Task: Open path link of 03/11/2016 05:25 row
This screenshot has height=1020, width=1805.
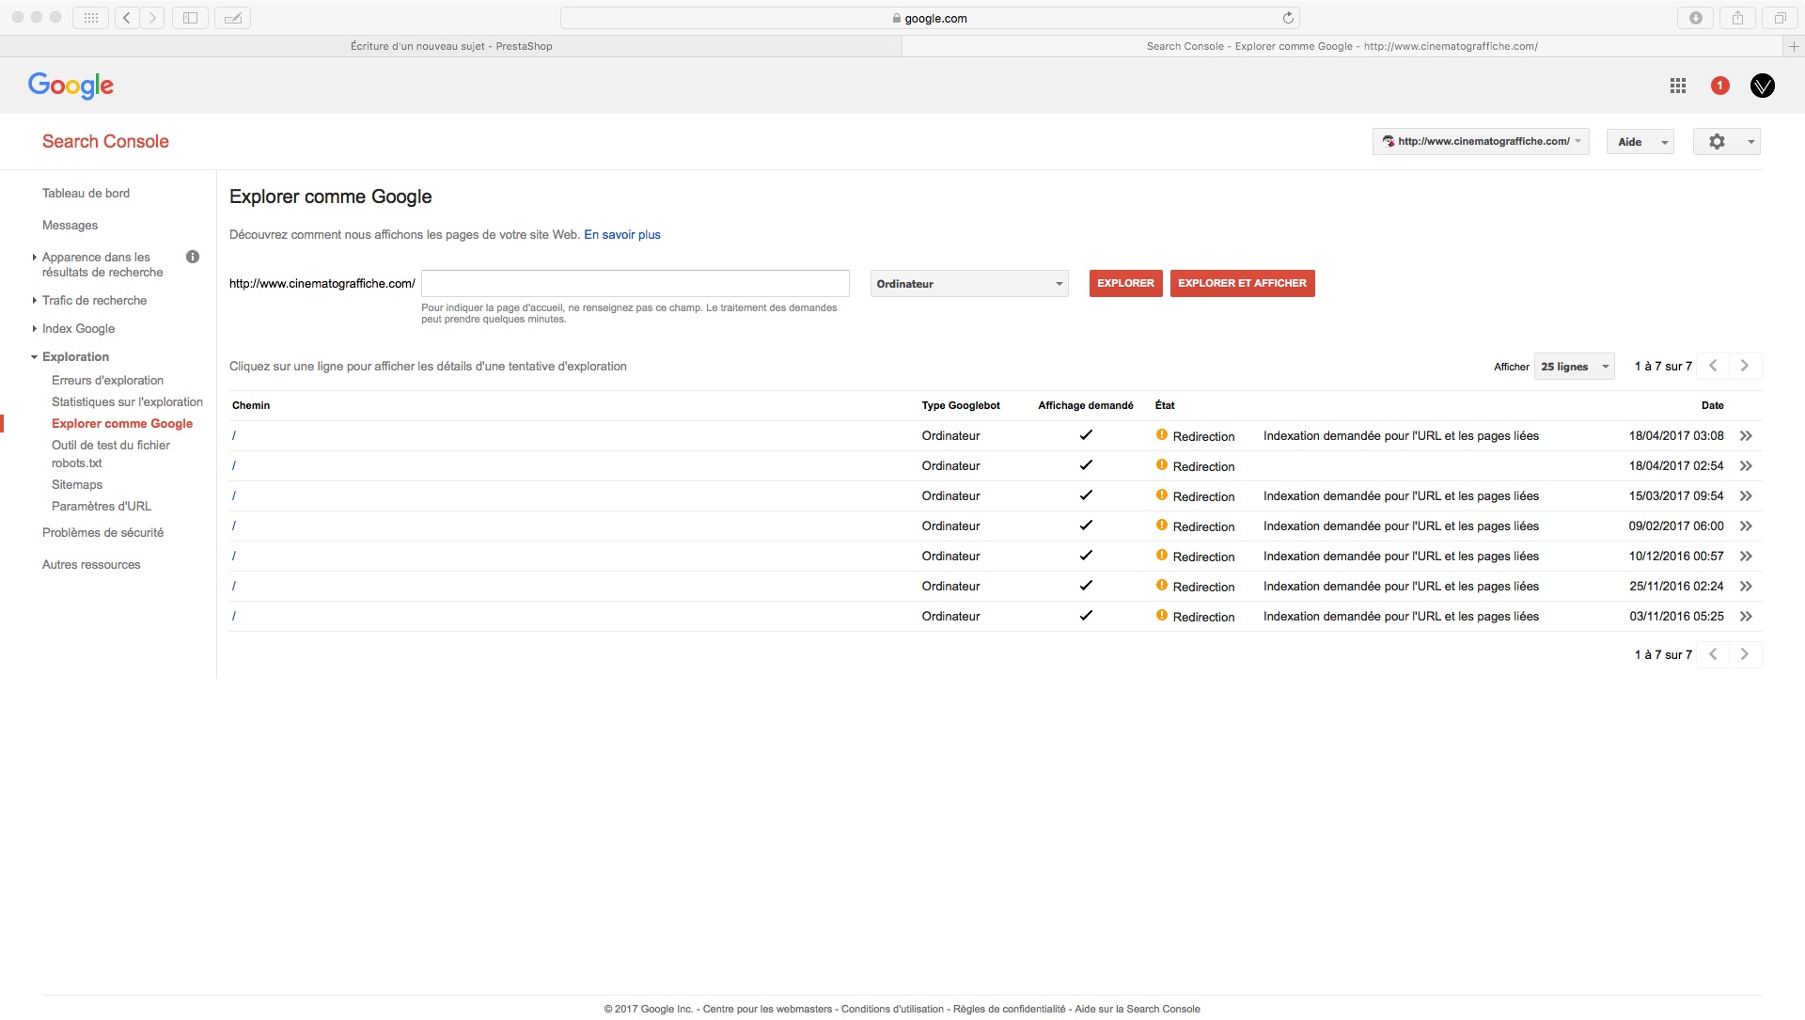Action: [x=234, y=617]
